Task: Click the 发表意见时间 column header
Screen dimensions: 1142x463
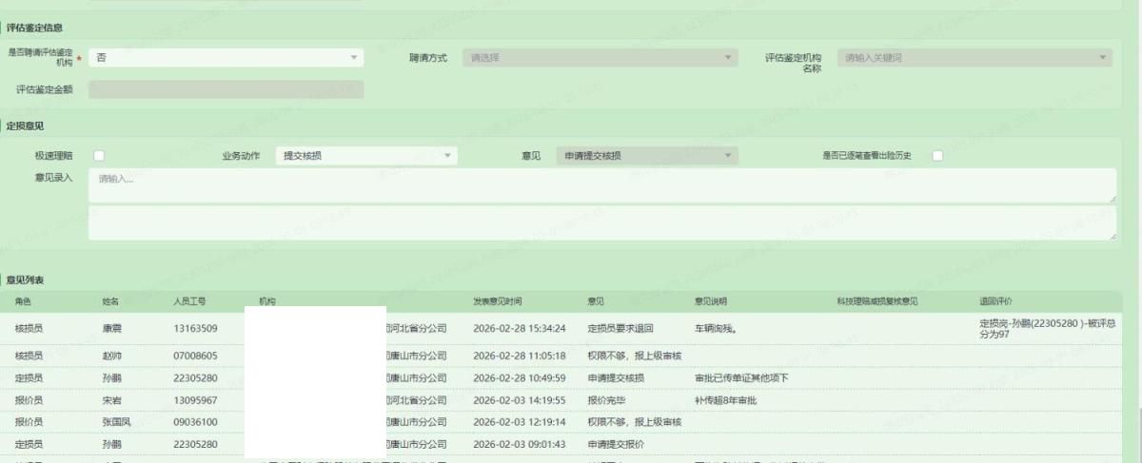Action: 497,301
